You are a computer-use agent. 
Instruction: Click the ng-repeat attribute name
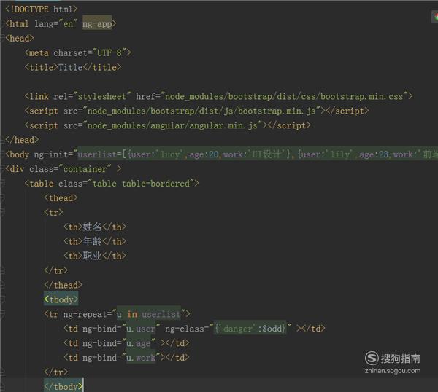coord(85,314)
